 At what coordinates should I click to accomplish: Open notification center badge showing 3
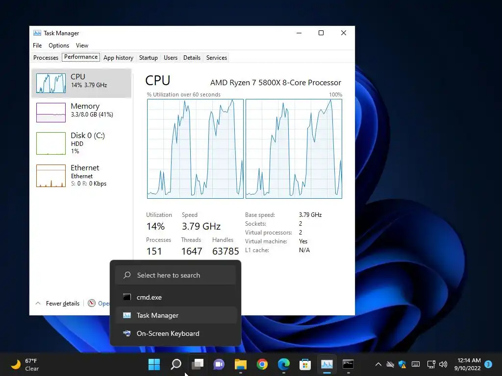[x=488, y=364]
